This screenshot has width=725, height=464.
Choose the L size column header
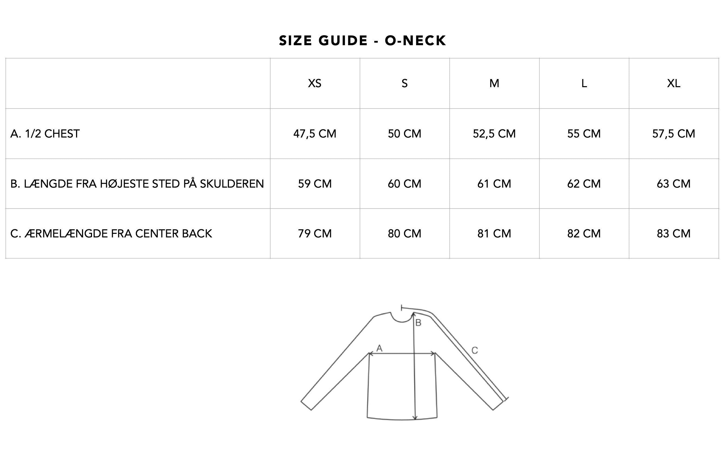(x=584, y=83)
